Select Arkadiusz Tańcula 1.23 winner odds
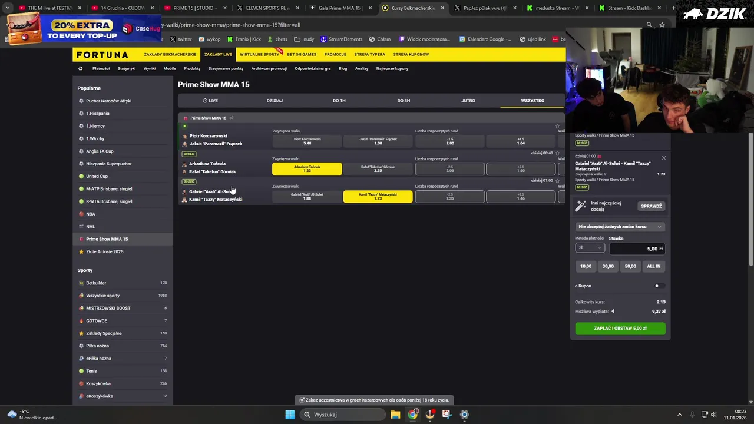Image resolution: width=754 pixels, height=424 pixels. click(x=307, y=169)
